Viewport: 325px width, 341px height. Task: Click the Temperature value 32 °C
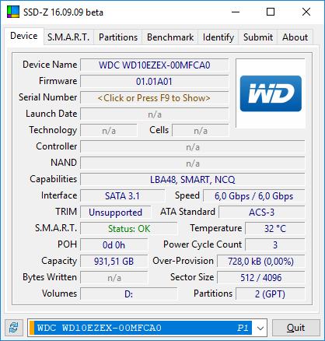[x=275, y=229]
